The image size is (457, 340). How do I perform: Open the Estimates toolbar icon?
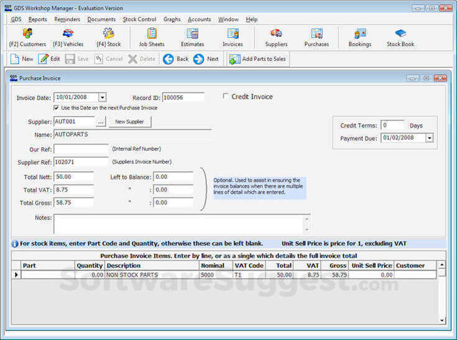(192, 34)
